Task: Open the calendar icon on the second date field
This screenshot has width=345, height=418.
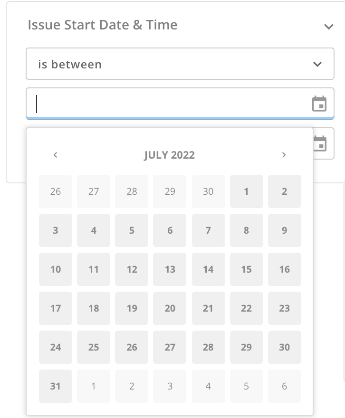Action: 319,143
